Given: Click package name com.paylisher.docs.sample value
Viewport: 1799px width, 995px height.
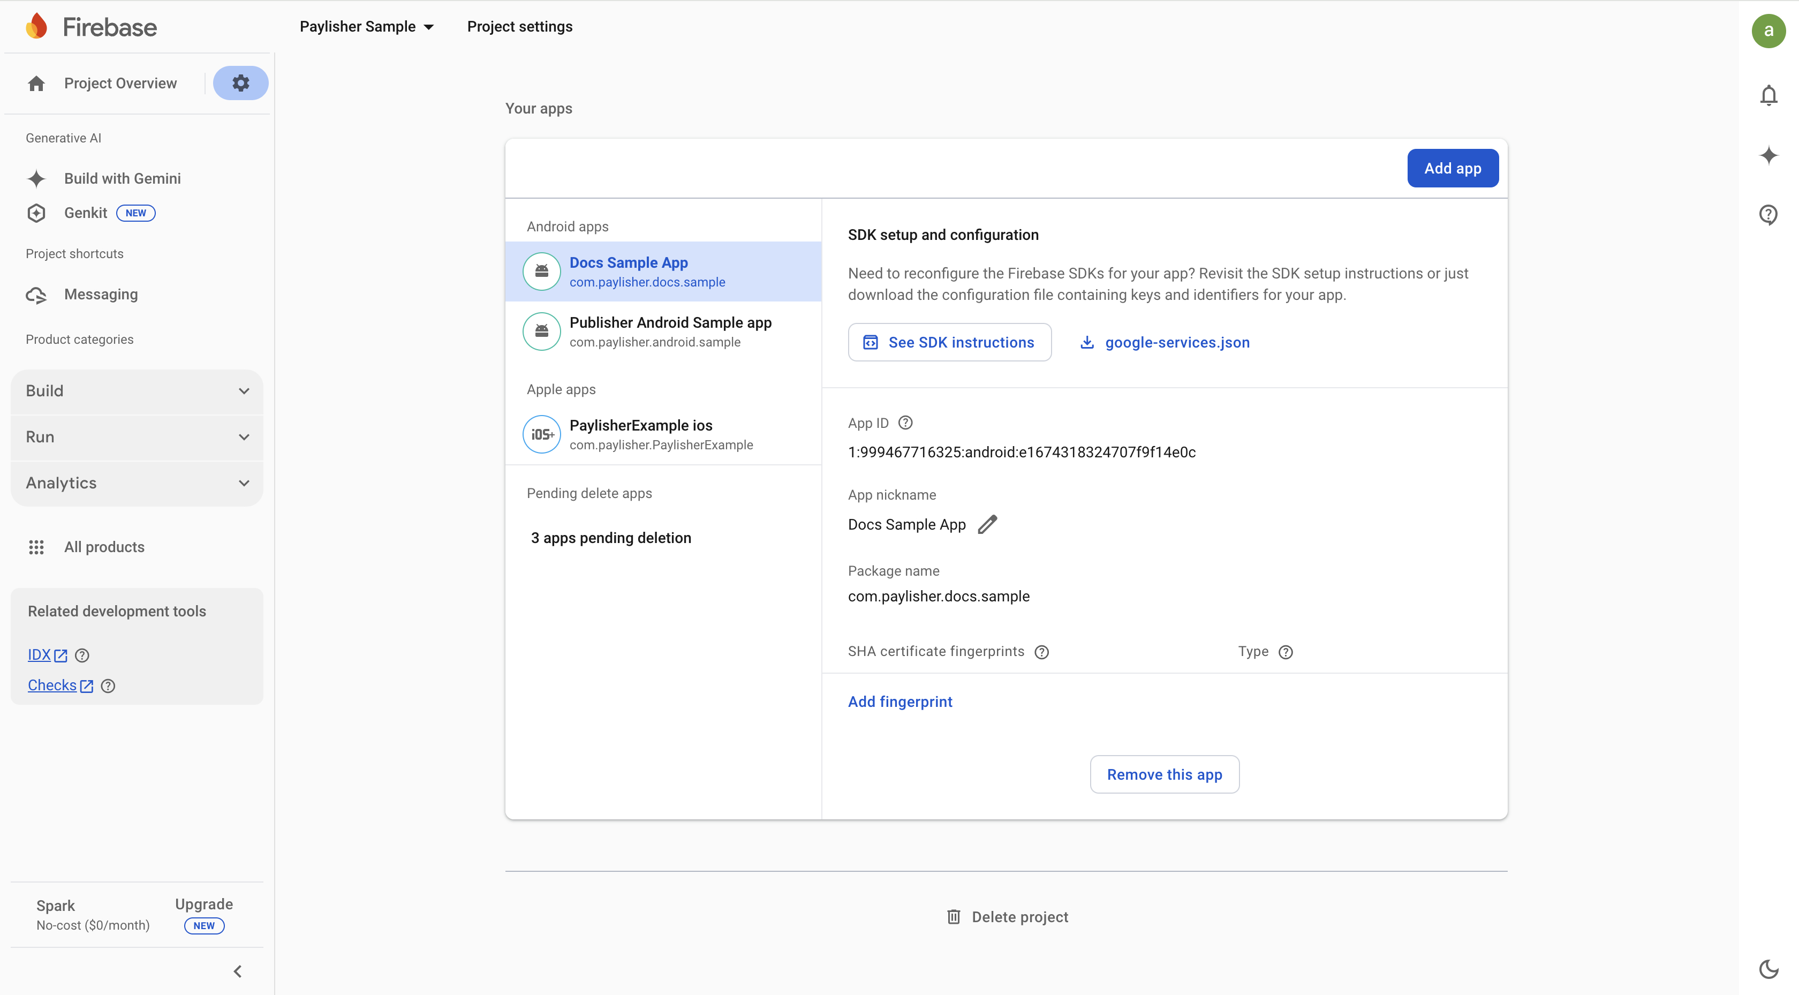Looking at the screenshot, I should tap(939, 596).
